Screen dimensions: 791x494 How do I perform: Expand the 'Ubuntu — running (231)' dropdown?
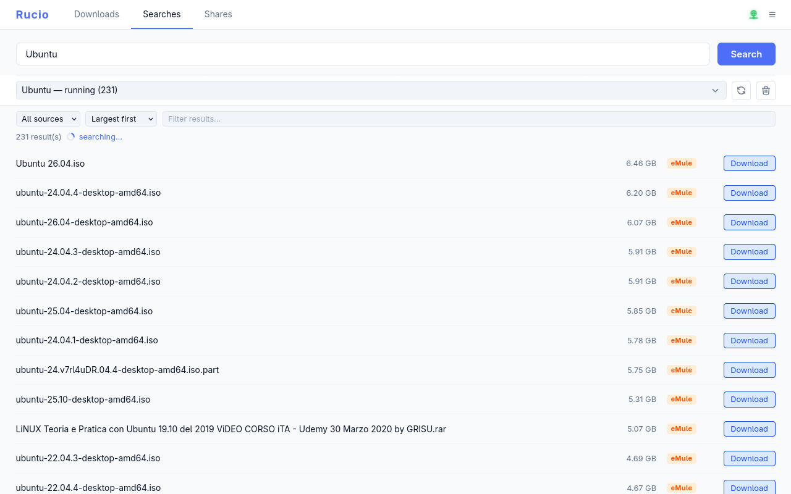tap(371, 90)
